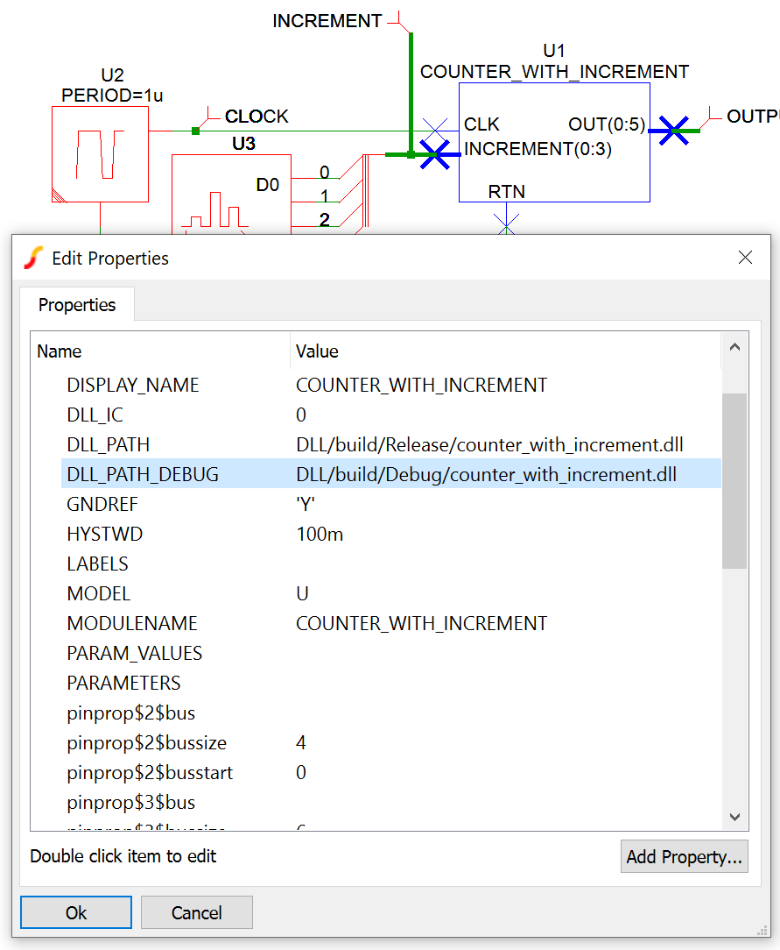The width and height of the screenshot is (780, 950).
Task: Switch to the Properties tab
Action: coord(77,305)
